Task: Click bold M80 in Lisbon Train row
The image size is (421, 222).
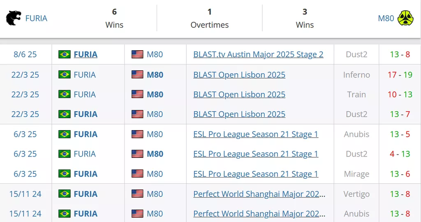Action: (155, 94)
